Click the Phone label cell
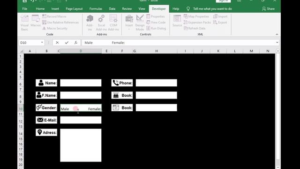Viewport: 300px width, 169px height. [122, 83]
